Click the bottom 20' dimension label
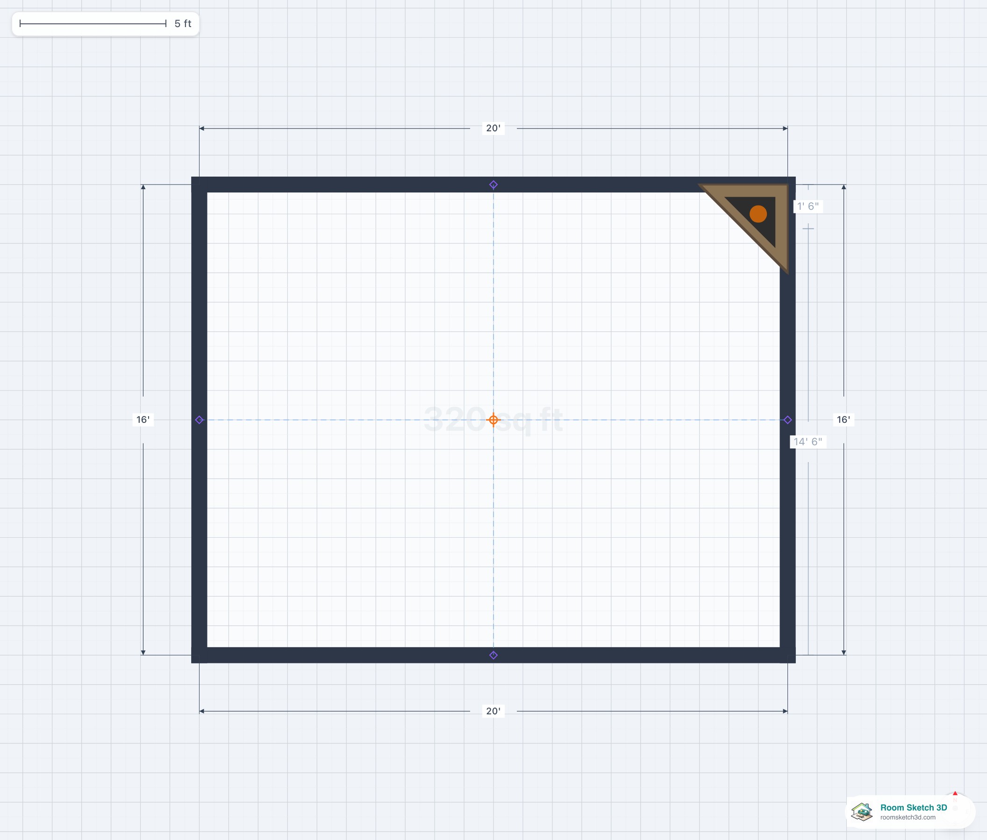The width and height of the screenshot is (987, 840). point(493,711)
